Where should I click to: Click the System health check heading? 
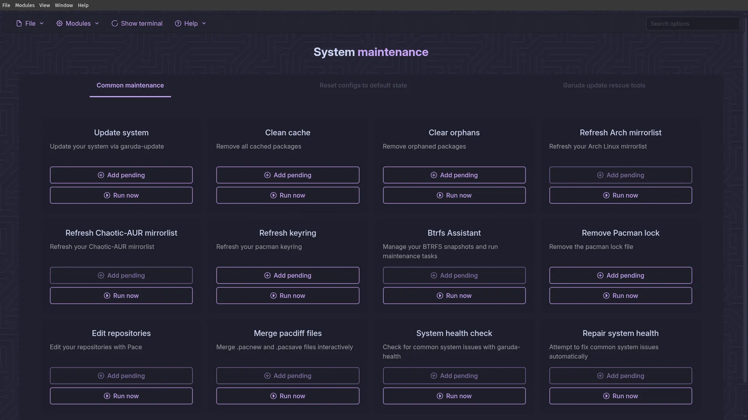point(454,333)
